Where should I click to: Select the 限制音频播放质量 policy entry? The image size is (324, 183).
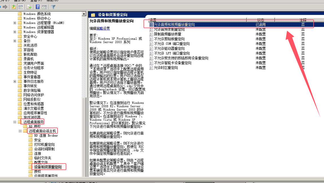click(x=167, y=34)
